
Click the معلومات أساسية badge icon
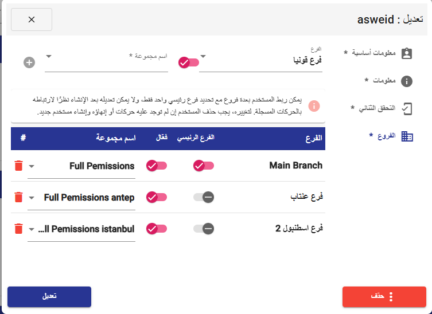pyautogui.click(x=407, y=53)
